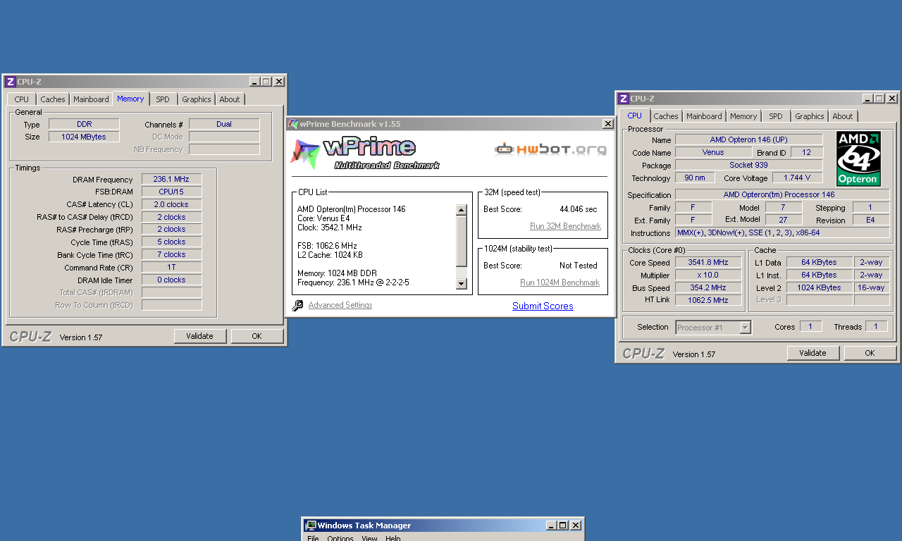The image size is (902, 541).
Task: Click the Bus Speed value 354.2 MHz
Action: [708, 287]
